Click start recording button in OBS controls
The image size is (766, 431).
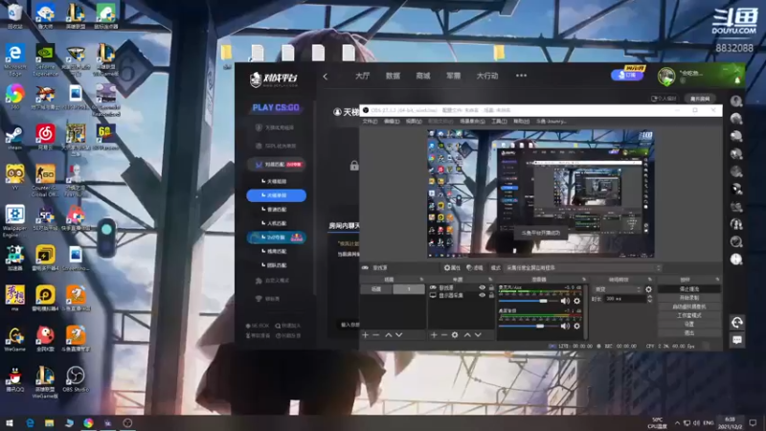pyautogui.click(x=688, y=298)
